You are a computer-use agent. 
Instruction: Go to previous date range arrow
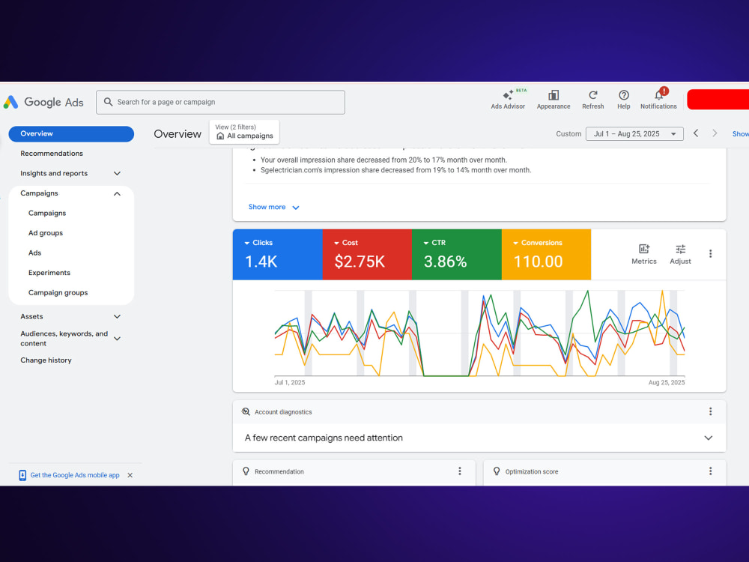(696, 133)
